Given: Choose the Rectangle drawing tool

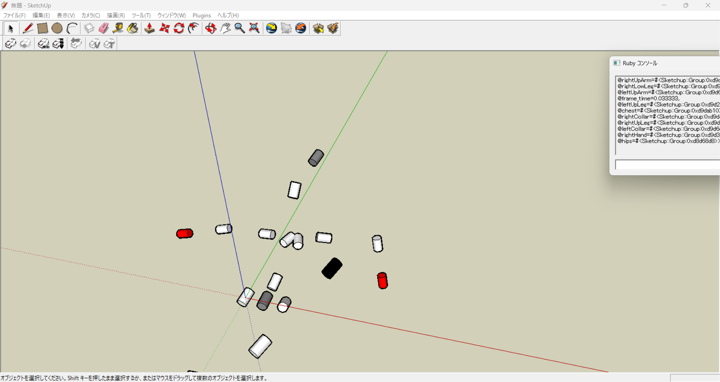Looking at the screenshot, I should [x=42, y=28].
